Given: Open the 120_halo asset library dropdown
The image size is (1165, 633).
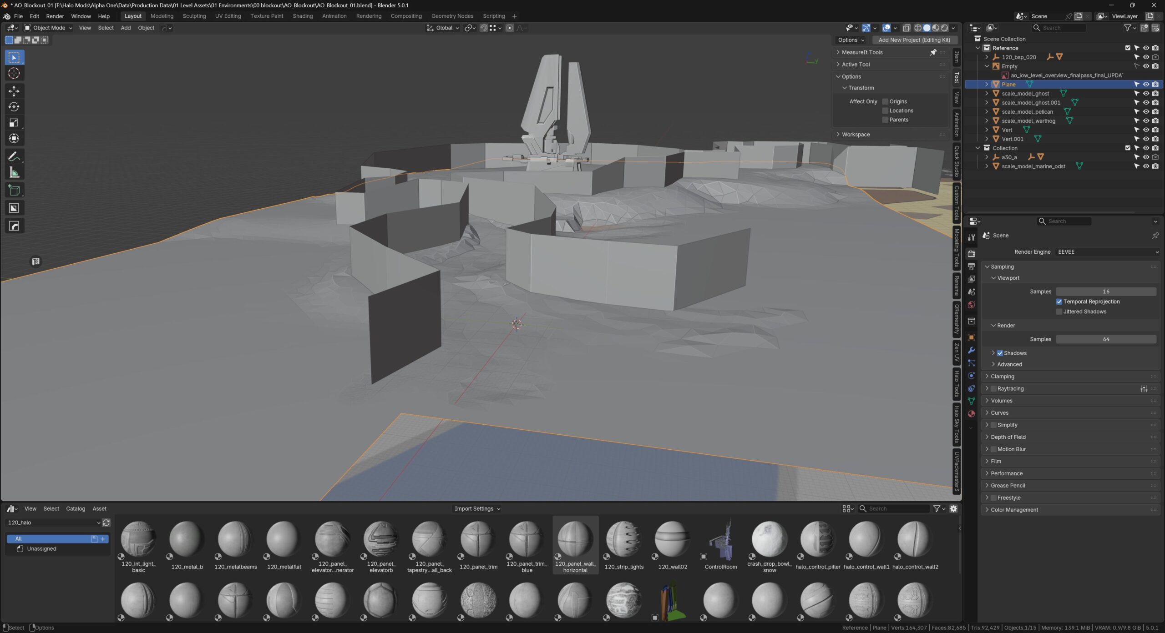Looking at the screenshot, I should (x=54, y=522).
